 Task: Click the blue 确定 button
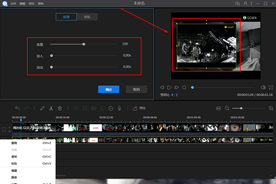pyautogui.click(x=108, y=89)
